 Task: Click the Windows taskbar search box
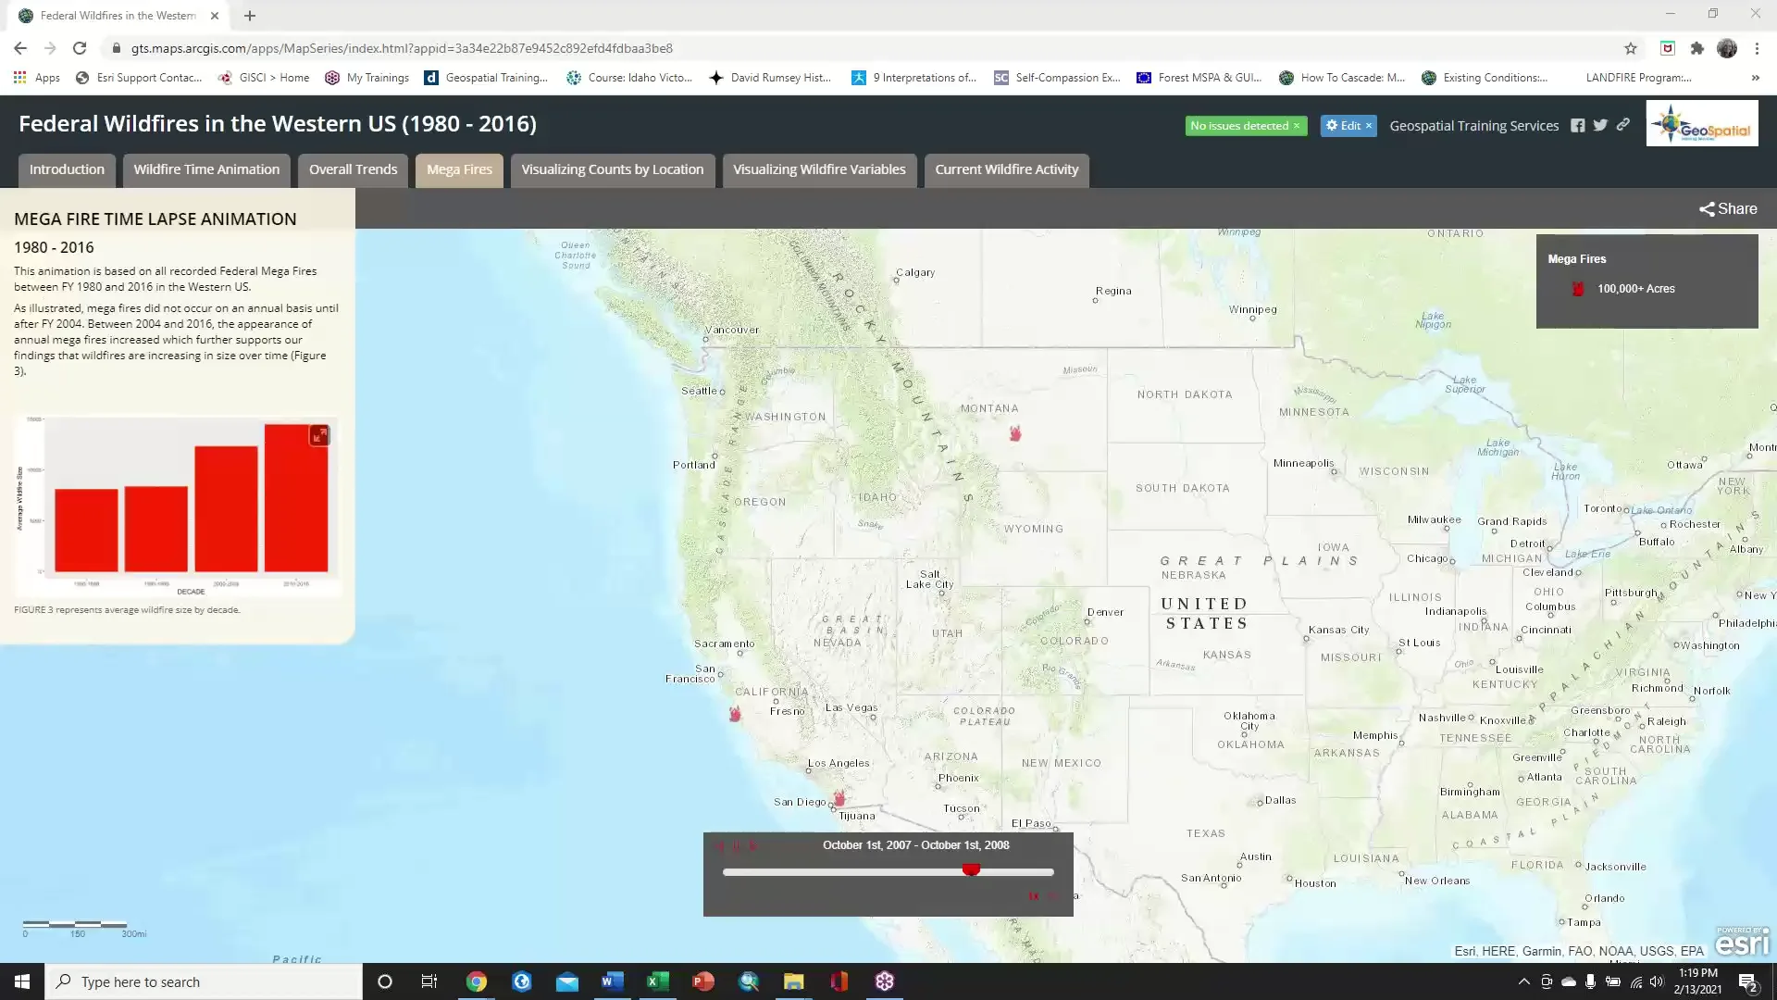click(x=204, y=981)
